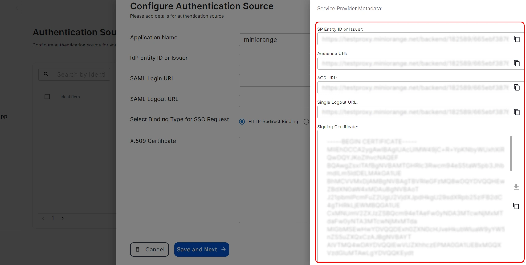526x265 pixels.
Task: Click the Search by Identifier box
Action: point(74,74)
